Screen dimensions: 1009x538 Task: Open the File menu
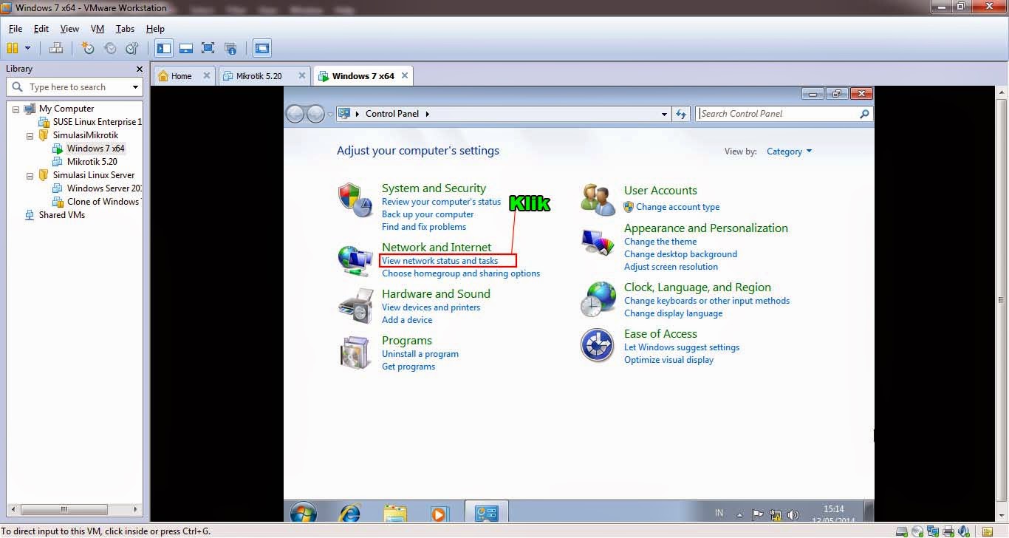point(16,29)
